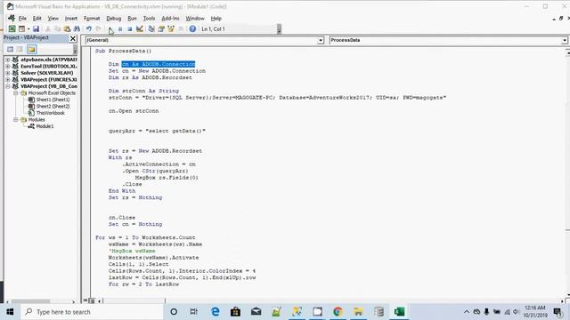Viewport: 570px width, 320px height.
Task: Open the ProcessData procedure dropdown
Action: tap(564, 40)
